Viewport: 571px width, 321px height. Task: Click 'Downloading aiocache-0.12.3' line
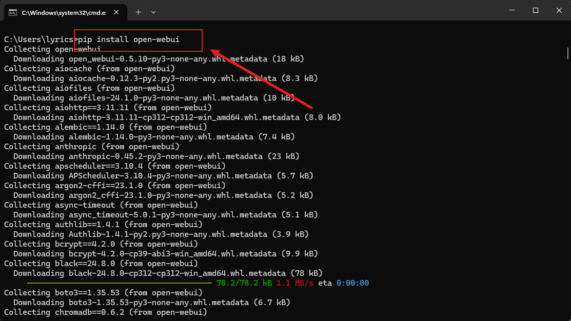pyautogui.click(x=166, y=78)
